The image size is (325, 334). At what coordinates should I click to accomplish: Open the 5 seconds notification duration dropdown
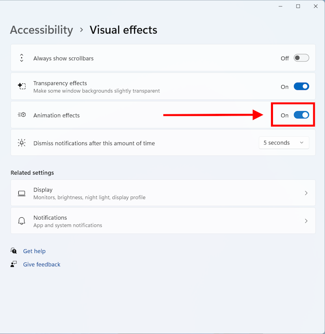click(x=284, y=143)
